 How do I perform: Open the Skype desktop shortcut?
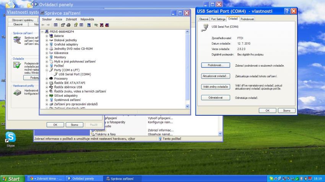11,139
